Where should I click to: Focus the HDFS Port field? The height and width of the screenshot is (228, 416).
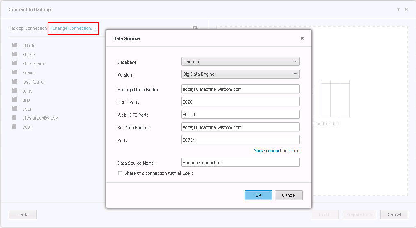click(x=240, y=102)
